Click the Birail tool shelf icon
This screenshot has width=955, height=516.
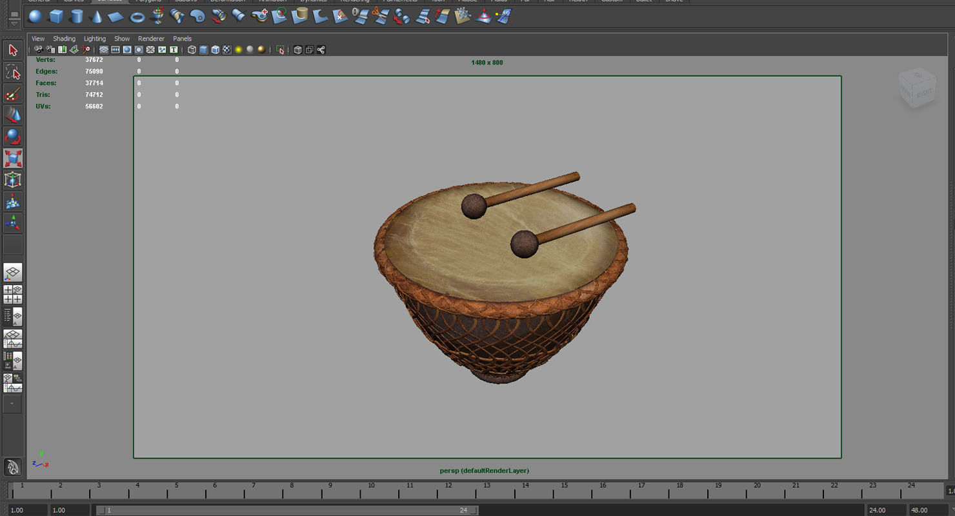[239, 16]
